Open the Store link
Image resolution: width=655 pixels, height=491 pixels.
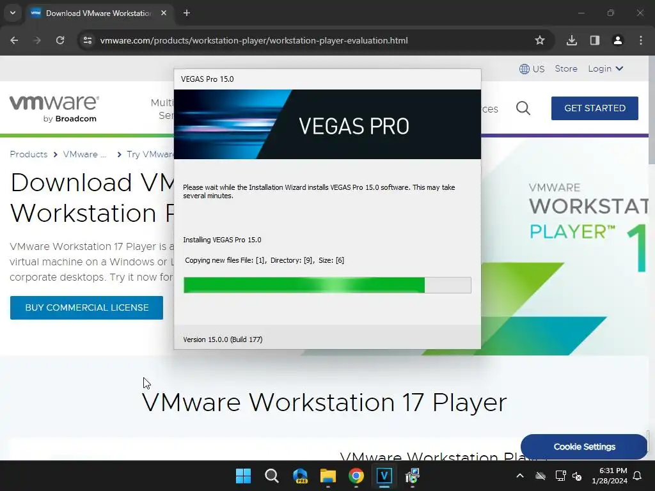pyautogui.click(x=566, y=68)
